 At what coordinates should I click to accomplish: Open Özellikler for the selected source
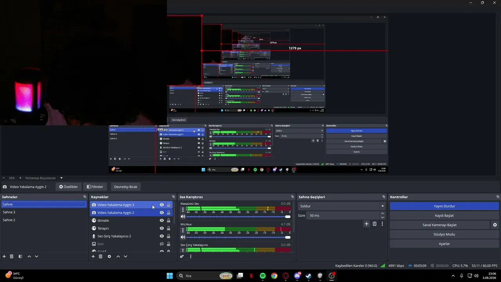tap(68, 187)
